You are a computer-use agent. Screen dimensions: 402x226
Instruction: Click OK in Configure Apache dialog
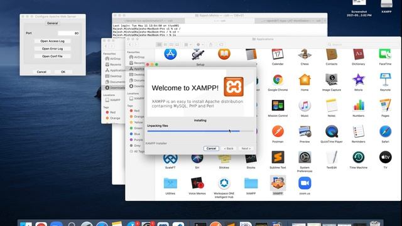(x=63, y=72)
